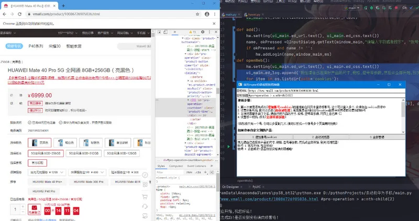419x221 pixels.
Task: Open the HUAWEI Mate 30E Pro recommendation
Action: (89, 182)
